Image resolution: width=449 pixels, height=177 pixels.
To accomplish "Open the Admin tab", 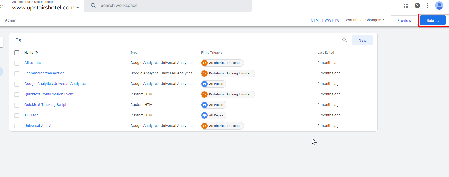I will [11, 20].
